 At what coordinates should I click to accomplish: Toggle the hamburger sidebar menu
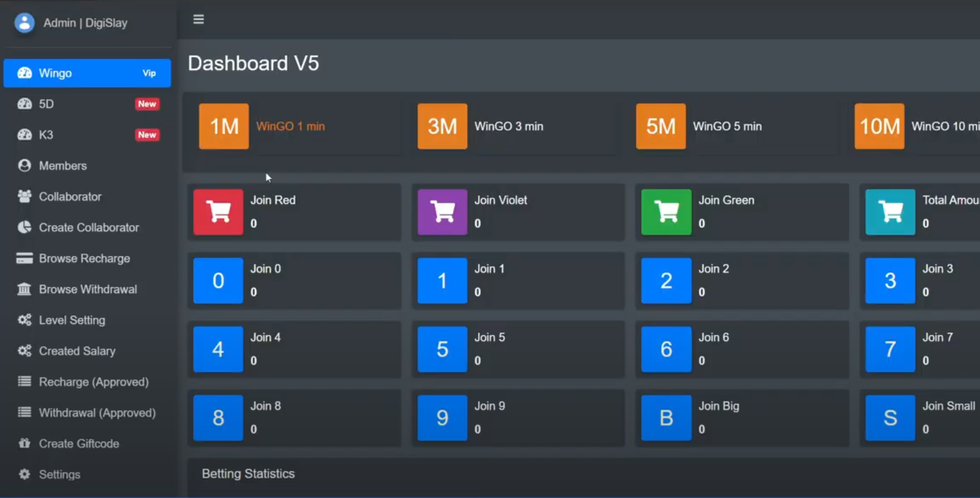pos(199,19)
